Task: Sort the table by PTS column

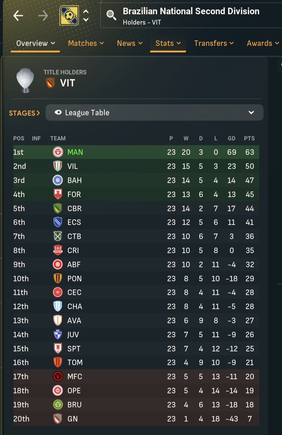Action: pos(249,138)
